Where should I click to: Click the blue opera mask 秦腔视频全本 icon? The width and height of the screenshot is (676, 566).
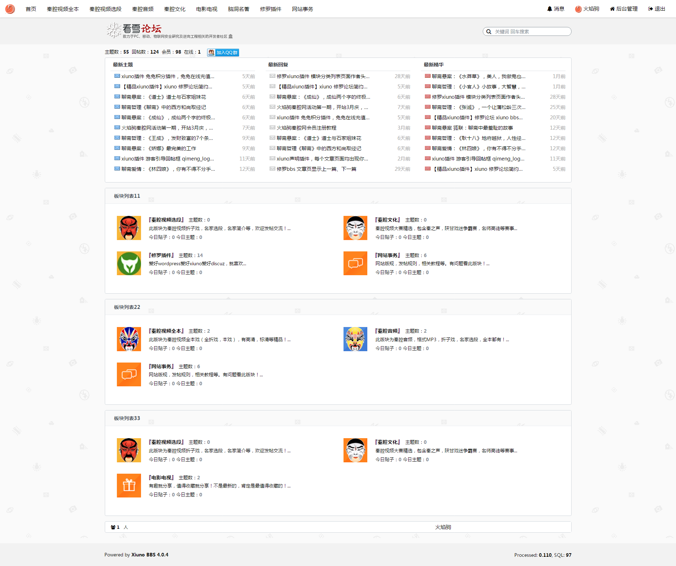coord(129,339)
